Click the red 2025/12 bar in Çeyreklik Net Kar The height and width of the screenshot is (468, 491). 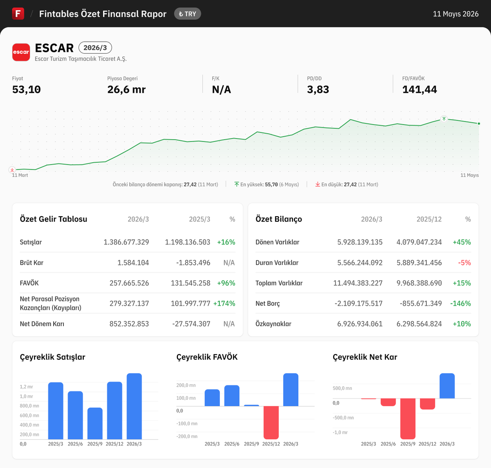[x=427, y=404]
